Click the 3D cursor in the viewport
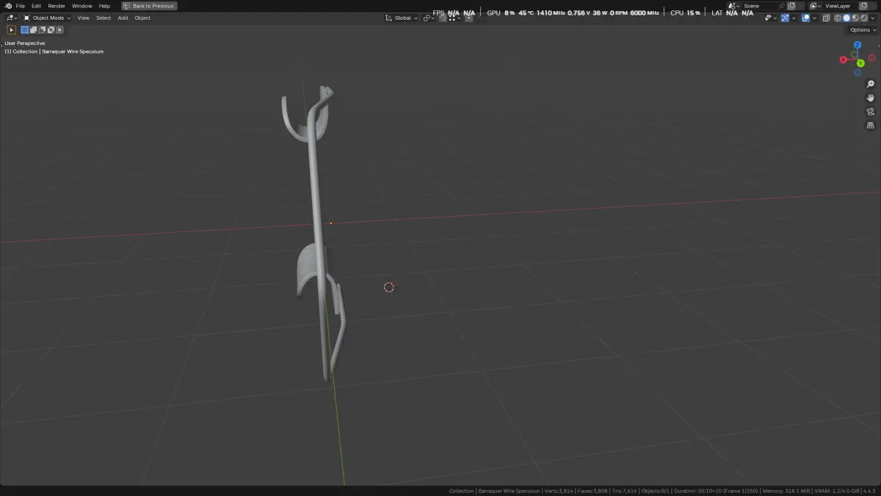This screenshot has height=496, width=881. point(389,287)
